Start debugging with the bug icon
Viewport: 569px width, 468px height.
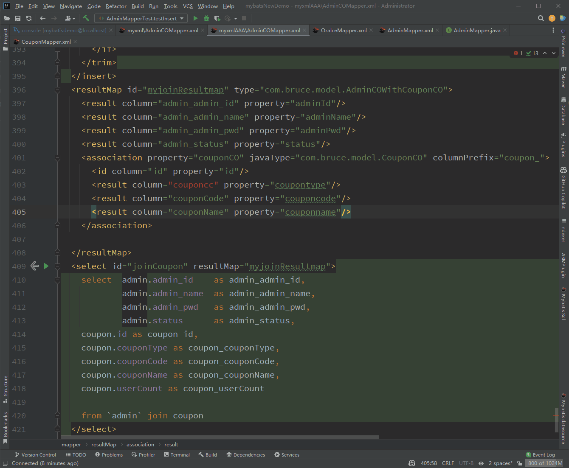tap(206, 18)
